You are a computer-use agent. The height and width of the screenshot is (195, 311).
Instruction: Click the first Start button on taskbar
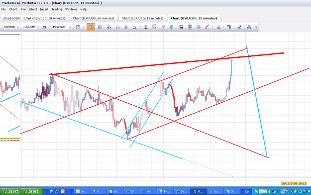tap(10, 191)
